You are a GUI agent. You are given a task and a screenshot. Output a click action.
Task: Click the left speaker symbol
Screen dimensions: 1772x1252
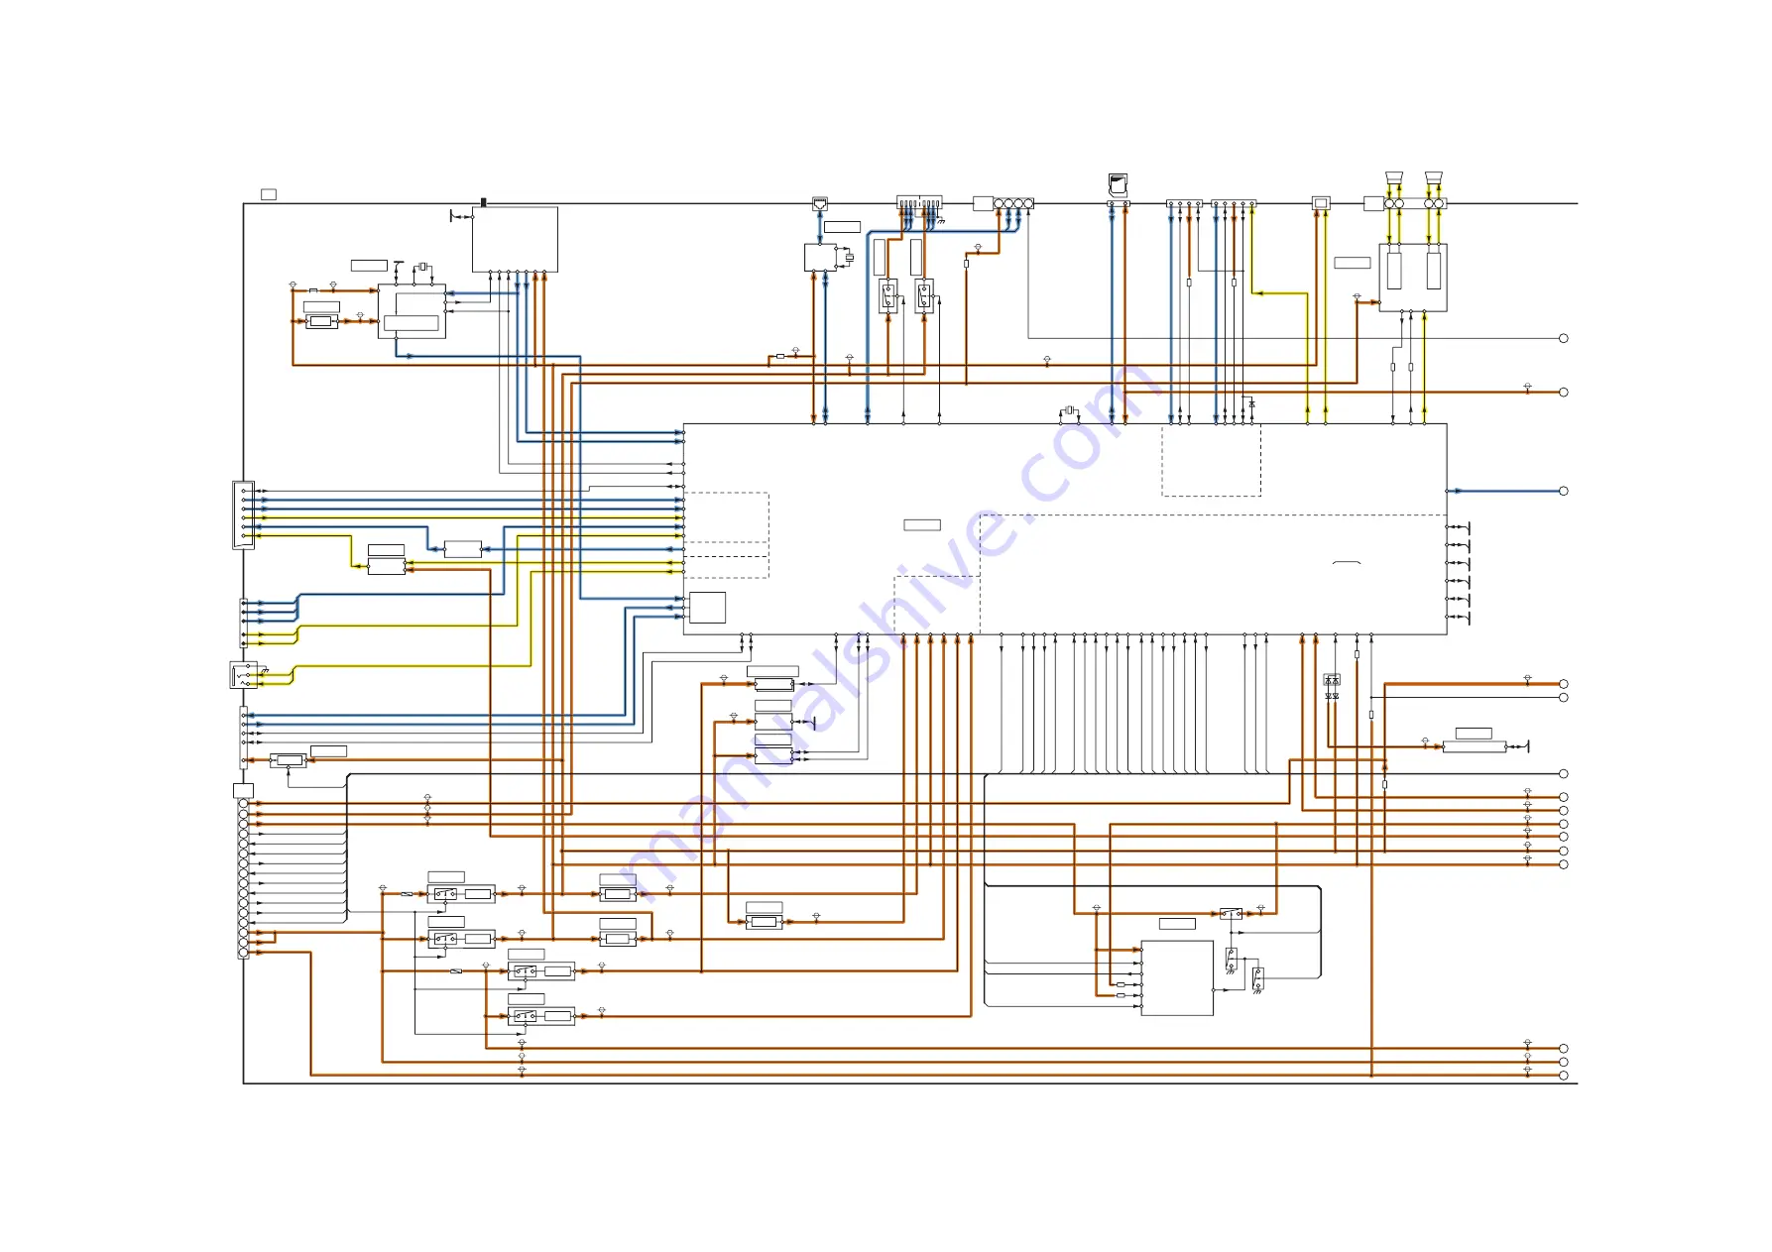(1394, 179)
